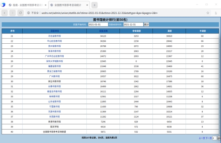Image resolution: width=221 pixels, height=143 pixels.
Task: Click the unsatisfied value 66 in row 22
Action: [x=202, y=41]
